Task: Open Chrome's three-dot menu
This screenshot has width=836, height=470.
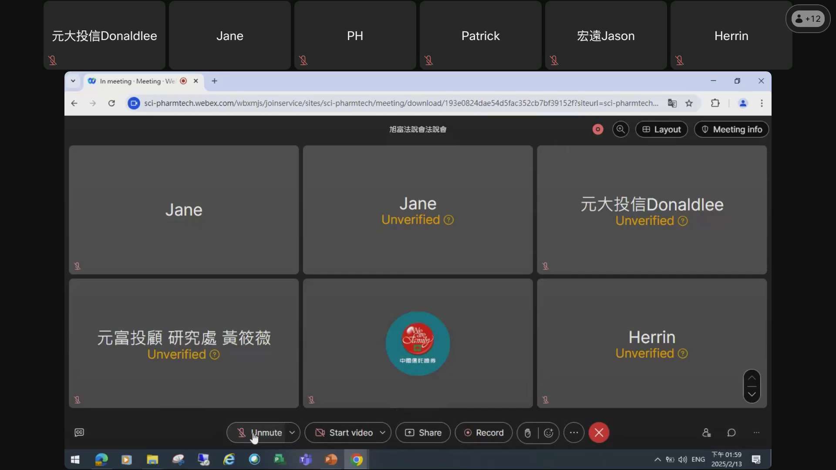Action: (x=762, y=103)
